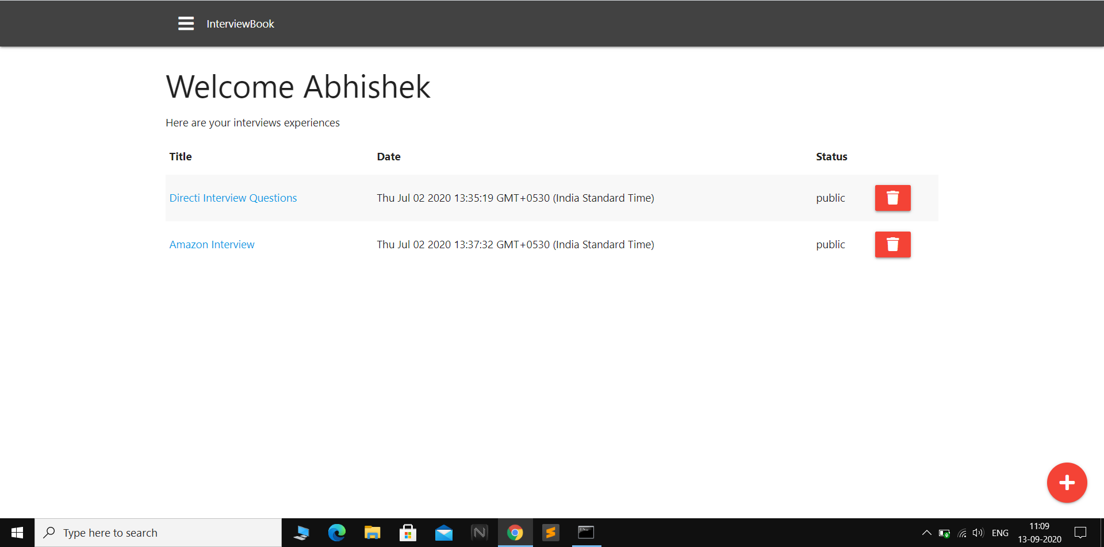Open the notification action center
Image resolution: width=1104 pixels, height=547 pixels.
(x=1080, y=533)
